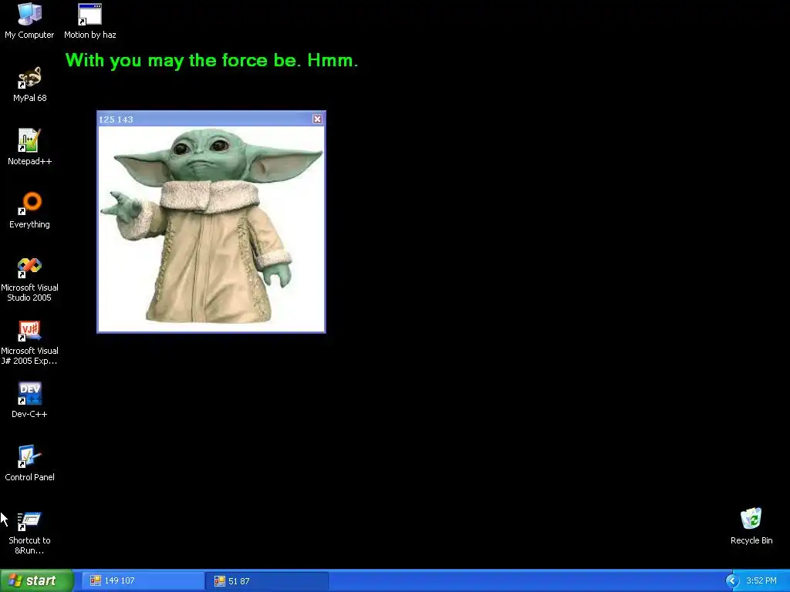Switch to the 51 87 taskbar window
Image resolution: width=790 pixels, height=592 pixels.
coord(266,581)
